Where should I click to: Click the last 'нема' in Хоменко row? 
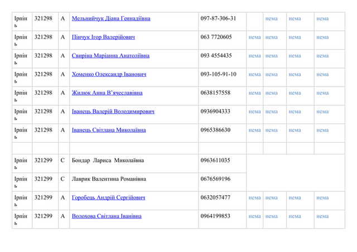pos(322,74)
